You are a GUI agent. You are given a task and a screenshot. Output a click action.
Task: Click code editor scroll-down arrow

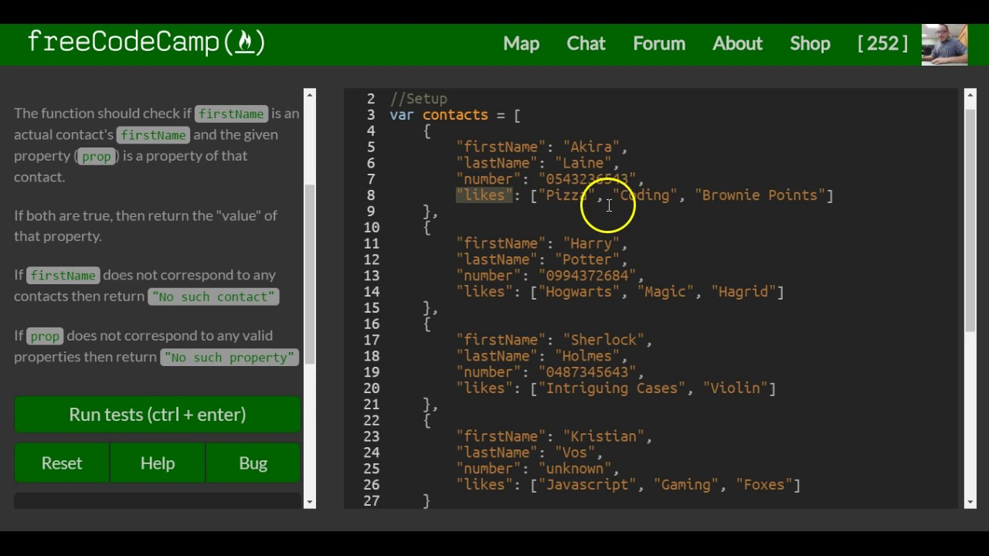coord(970,503)
